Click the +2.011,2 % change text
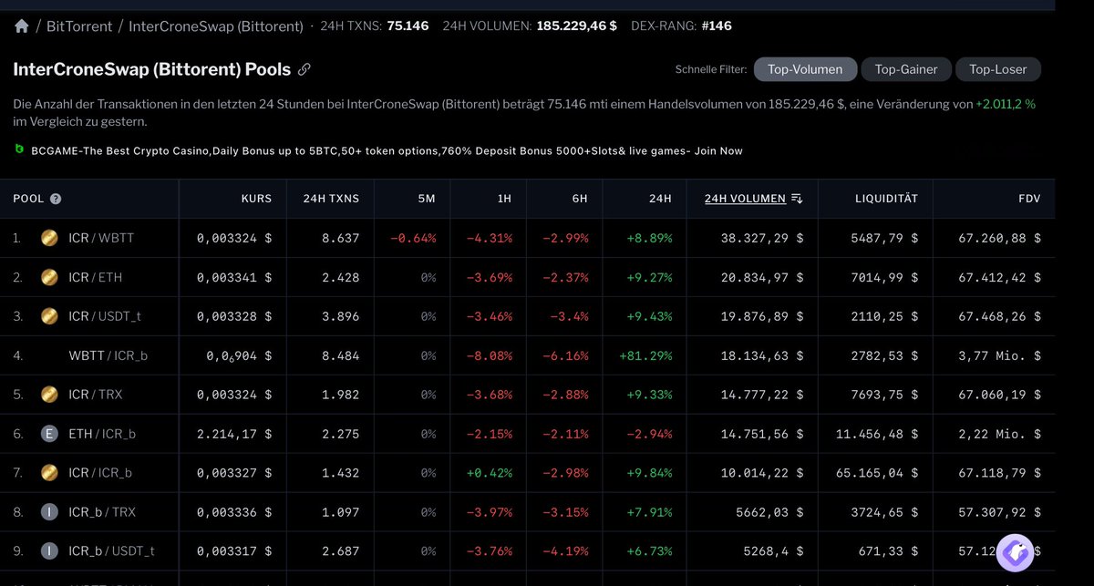This screenshot has height=586, width=1094. (x=1006, y=104)
